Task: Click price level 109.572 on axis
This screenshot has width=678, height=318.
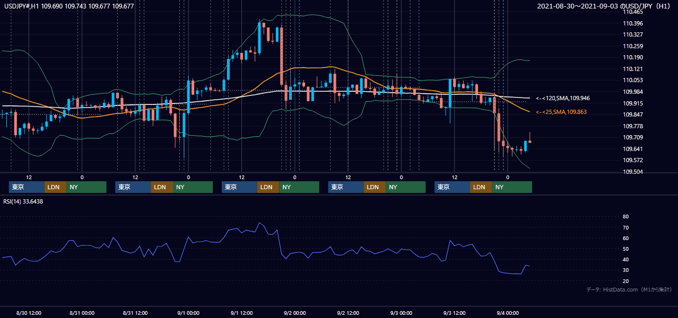Action: coord(633,161)
